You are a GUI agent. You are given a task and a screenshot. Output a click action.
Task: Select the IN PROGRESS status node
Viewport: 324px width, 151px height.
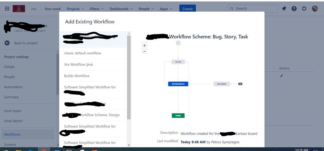click(178, 84)
